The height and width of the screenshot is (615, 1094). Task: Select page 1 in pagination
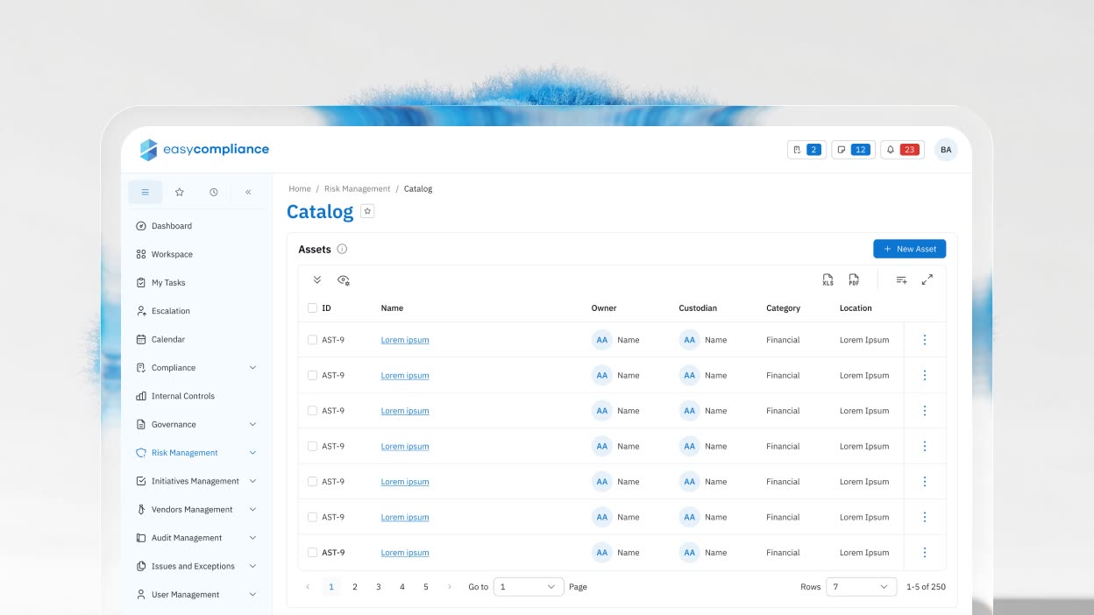tap(331, 587)
